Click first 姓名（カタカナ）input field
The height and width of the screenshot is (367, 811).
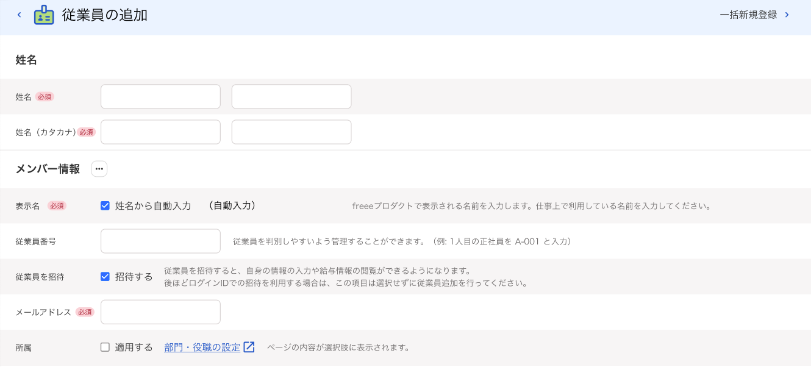point(160,132)
